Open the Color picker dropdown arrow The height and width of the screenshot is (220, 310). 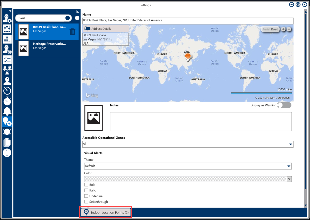[289, 179]
